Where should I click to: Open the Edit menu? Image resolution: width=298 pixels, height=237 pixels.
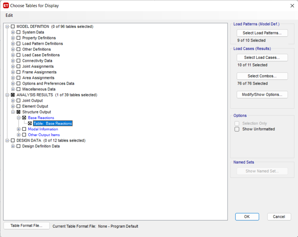coord(9,15)
